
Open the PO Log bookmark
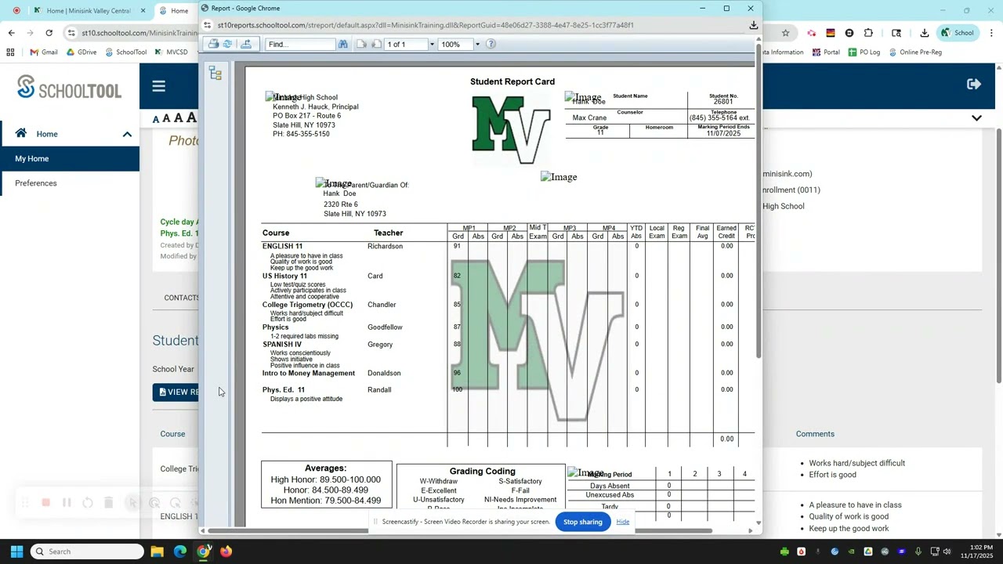pos(864,52)
